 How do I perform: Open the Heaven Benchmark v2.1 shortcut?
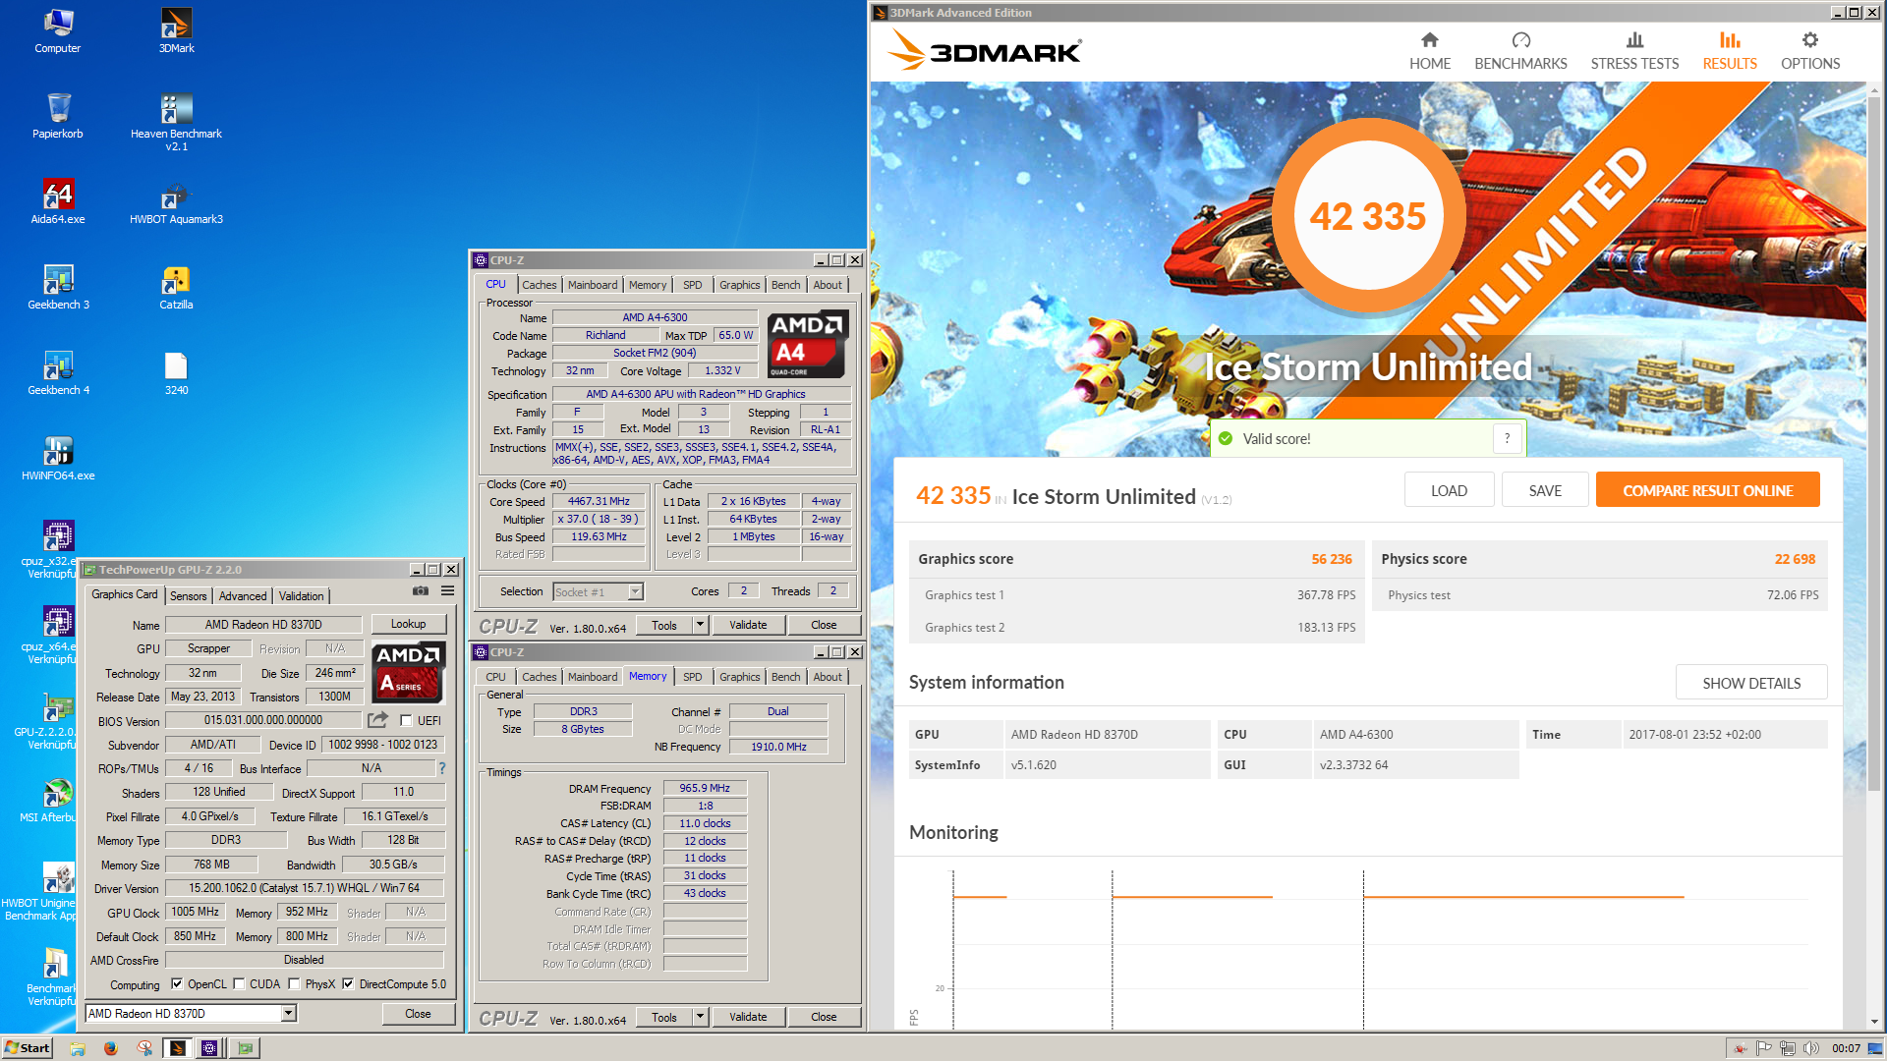pos(176,122)
